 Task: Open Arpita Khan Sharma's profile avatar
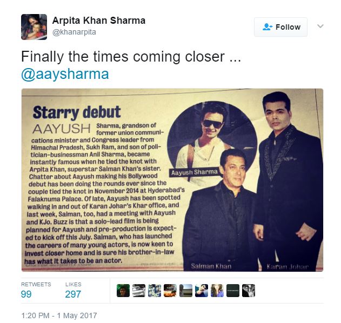(34, 27)
